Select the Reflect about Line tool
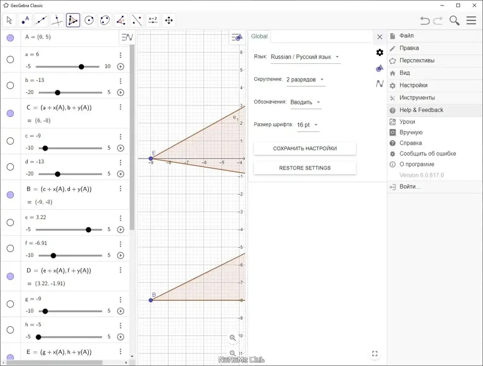Screen dimensions: 483x366 coord(137,21)
